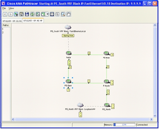Click the fit-in-window icon
159x129 pixels.
[52, 14]
